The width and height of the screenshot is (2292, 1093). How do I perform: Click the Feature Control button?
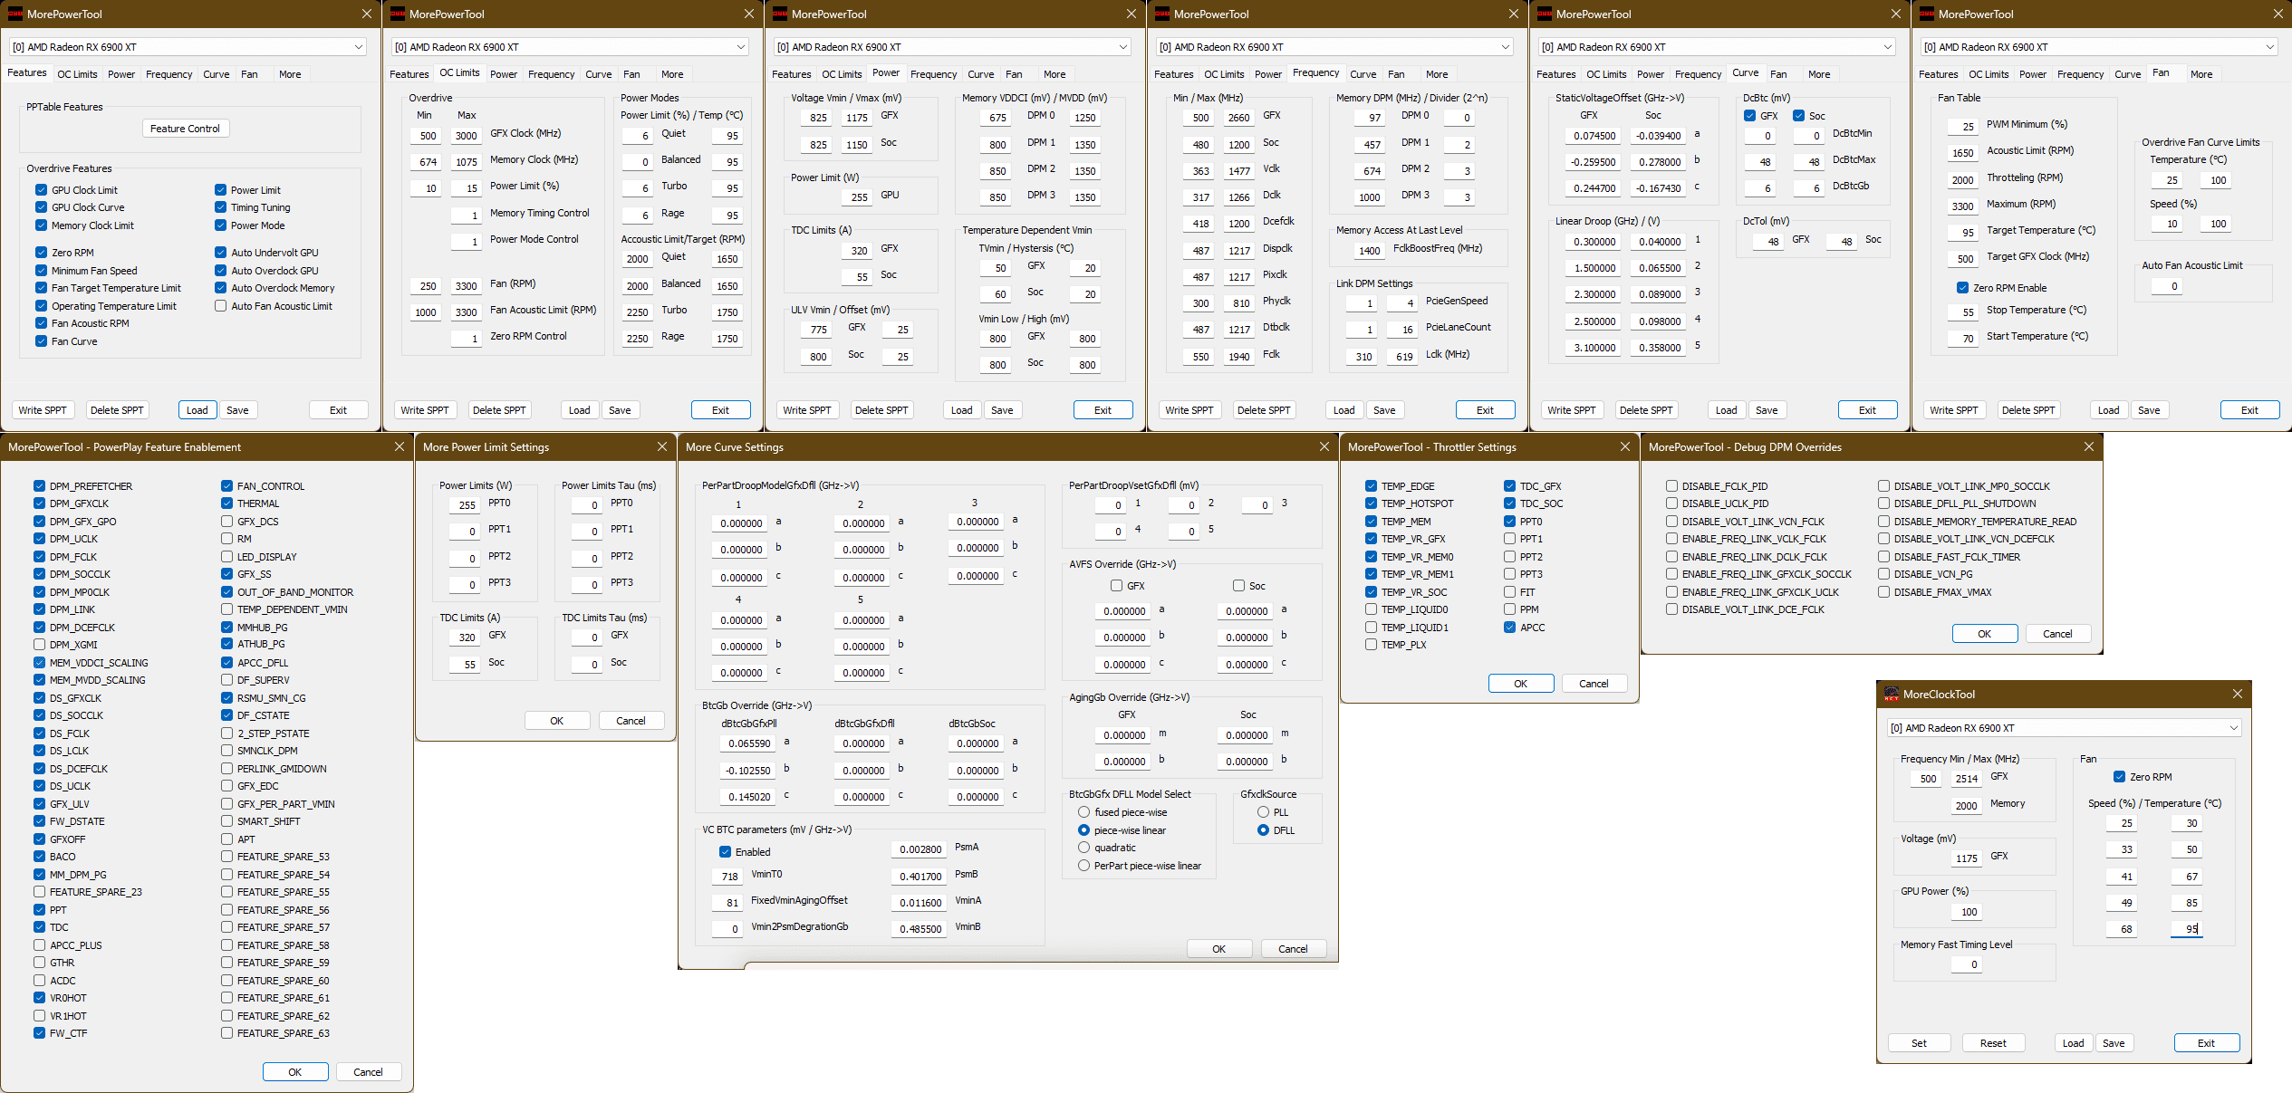point(185,129)
